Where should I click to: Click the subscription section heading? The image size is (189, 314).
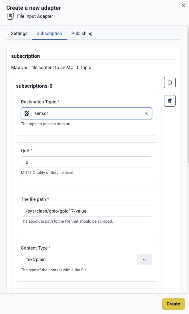click(25, 56)
